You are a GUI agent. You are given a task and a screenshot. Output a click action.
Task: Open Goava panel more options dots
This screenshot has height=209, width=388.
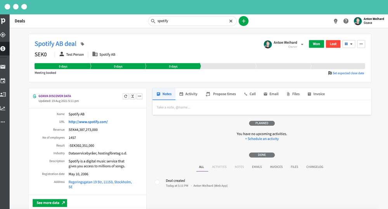[x=140, y=96]
